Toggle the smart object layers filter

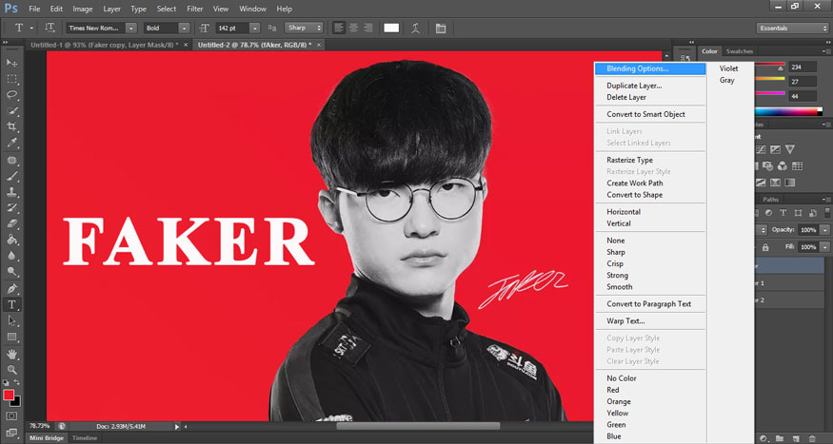coord(812,213)
